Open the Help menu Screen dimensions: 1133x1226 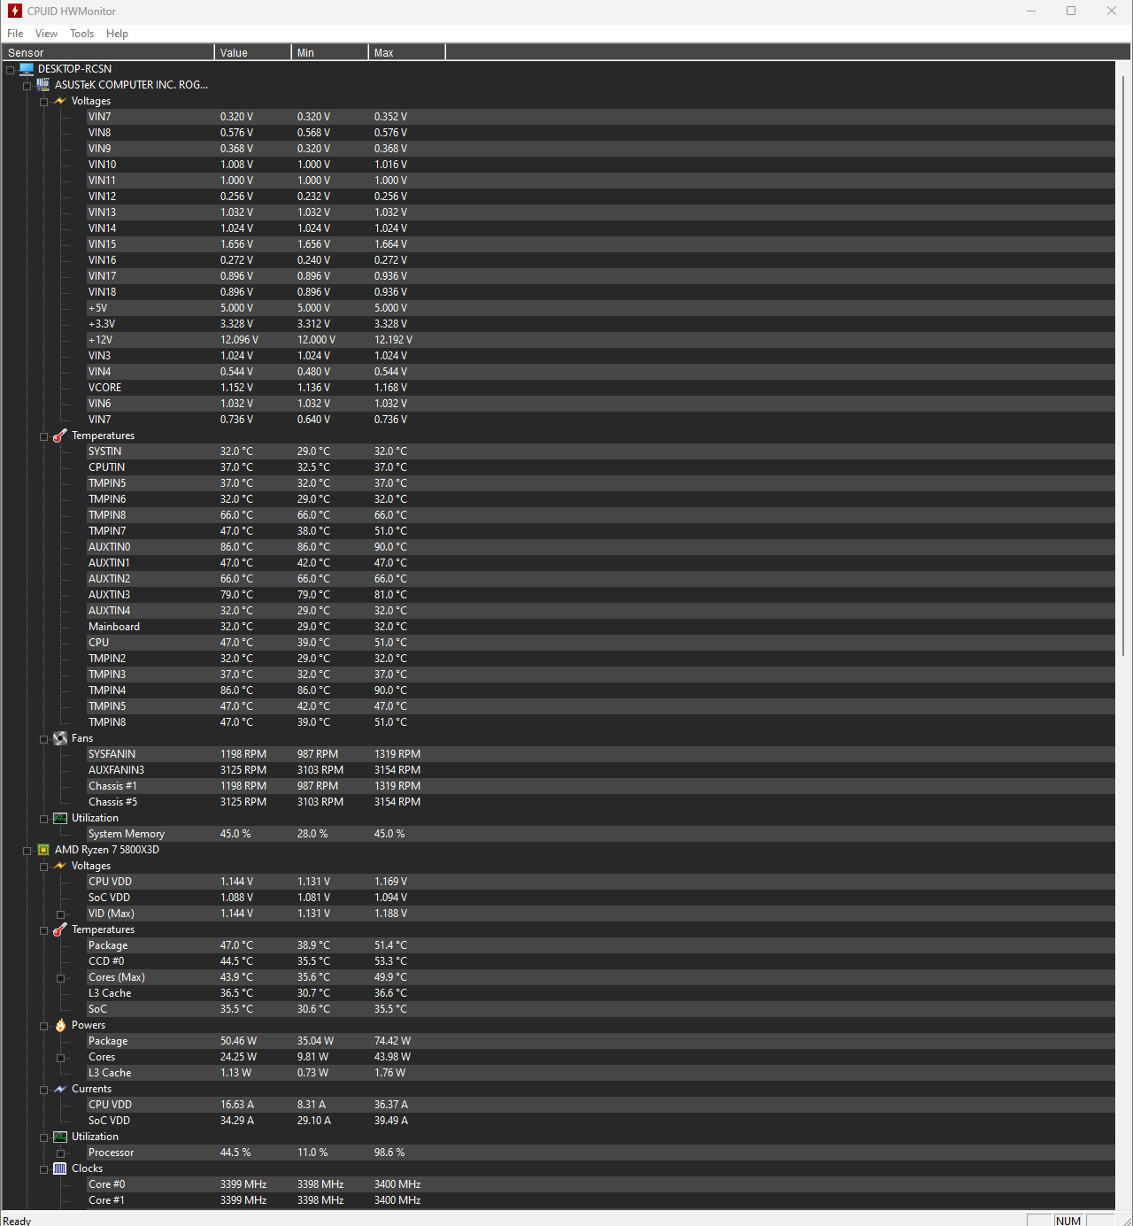[x=117, y=34]
